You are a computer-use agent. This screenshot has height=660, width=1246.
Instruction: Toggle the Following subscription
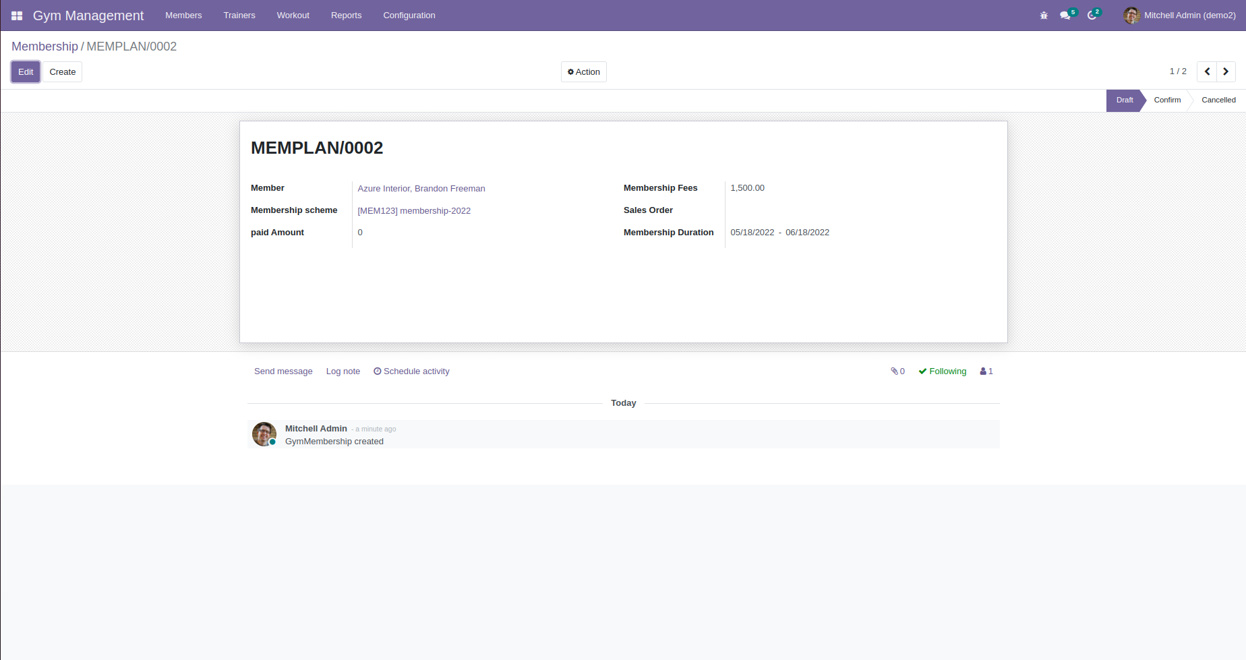[943, 371]
